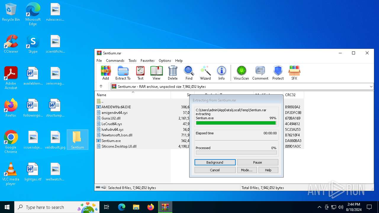Open Google Chrome desktop shortcut
The image size is (379, 213).
pyautogui.click(x=11, y=142)
